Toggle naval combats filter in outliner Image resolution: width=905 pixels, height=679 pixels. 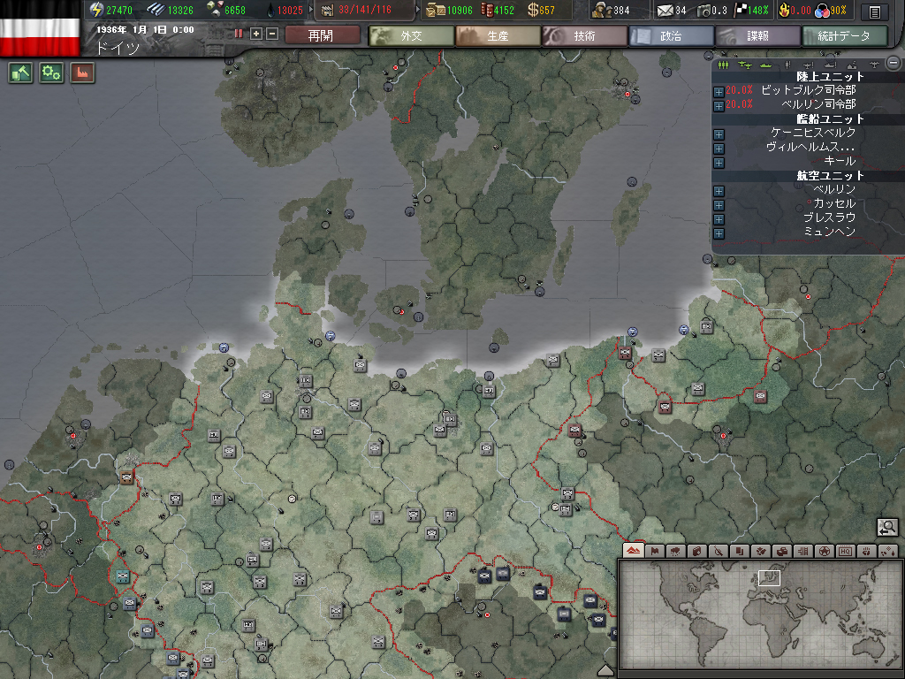830,64
